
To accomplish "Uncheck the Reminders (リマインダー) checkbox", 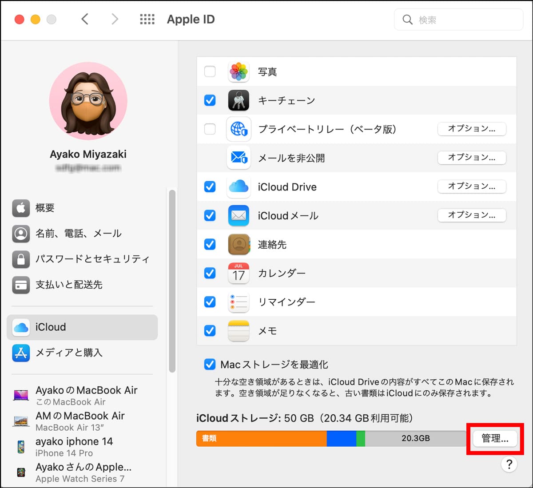I will pos(210,302).
